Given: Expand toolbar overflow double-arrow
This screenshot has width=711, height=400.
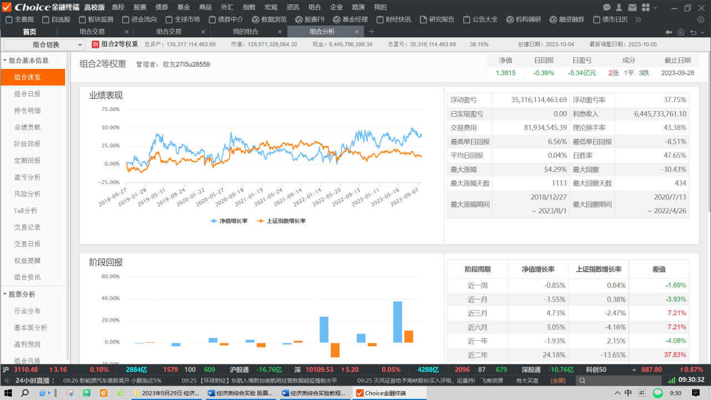Looking at the screenshot, I should pyautogui.click(x=638, y=19).
